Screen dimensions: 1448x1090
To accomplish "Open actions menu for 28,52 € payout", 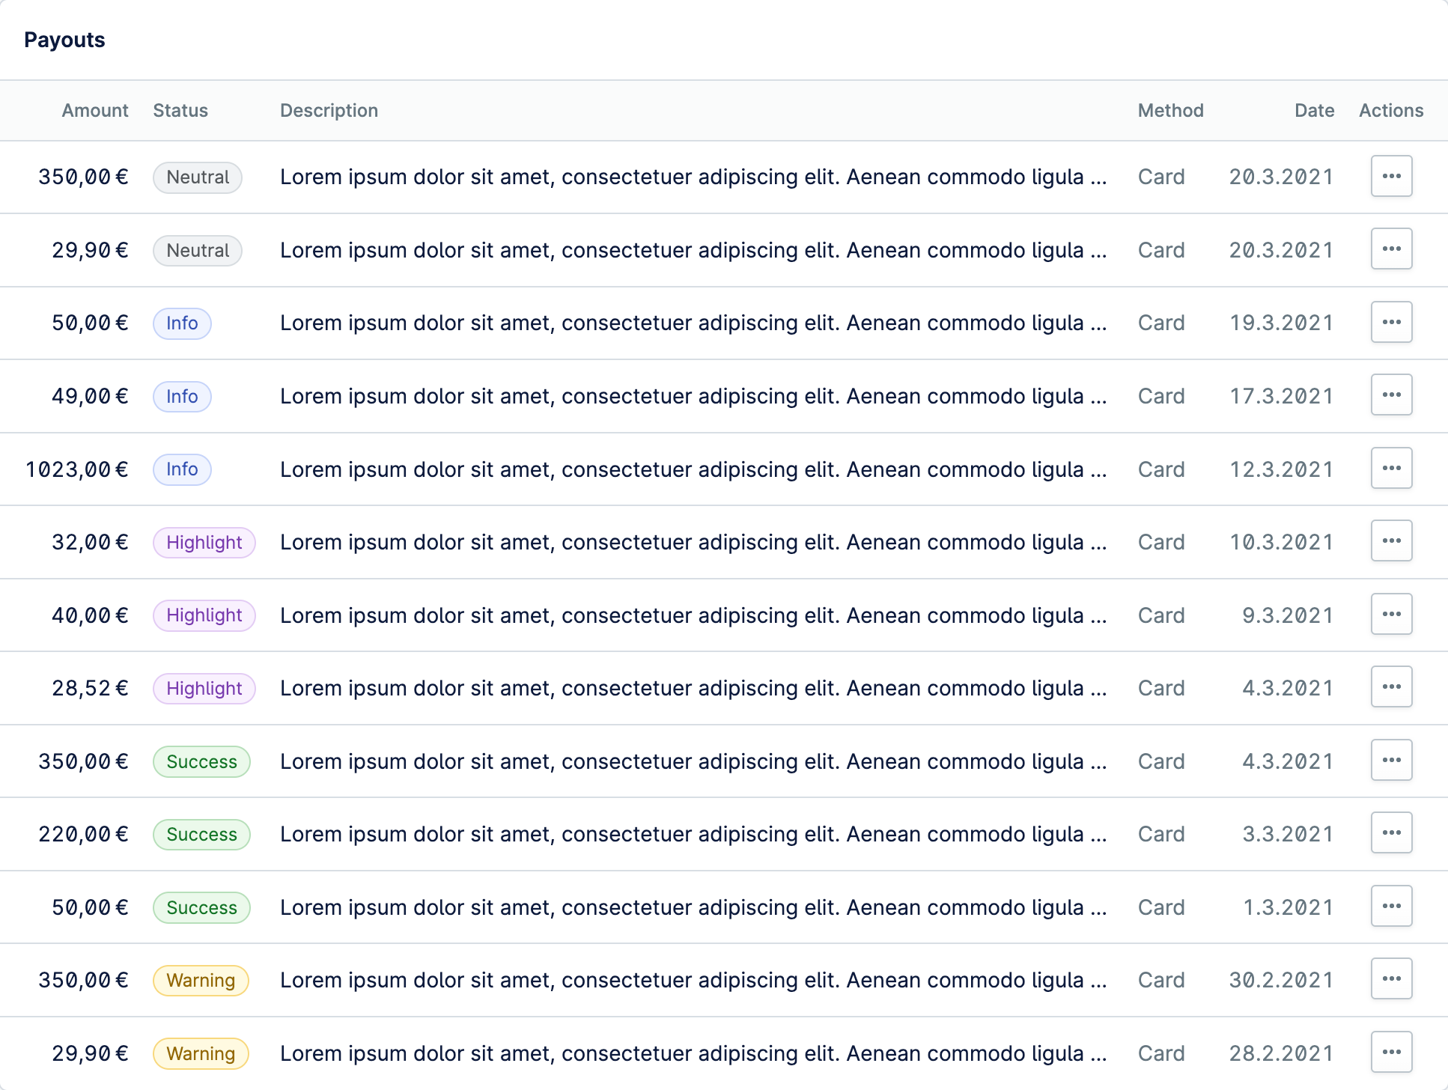I will (1391, 686).
